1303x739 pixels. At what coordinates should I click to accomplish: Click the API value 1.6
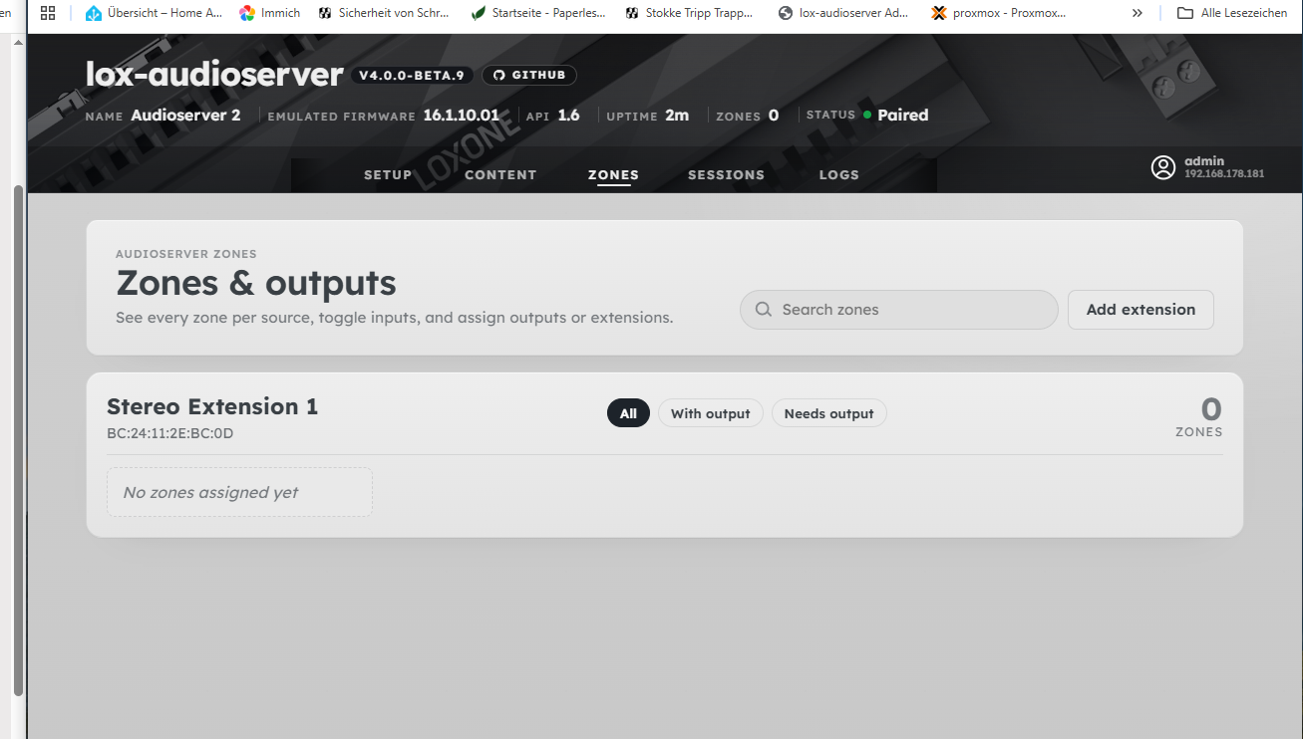point(568,116)
